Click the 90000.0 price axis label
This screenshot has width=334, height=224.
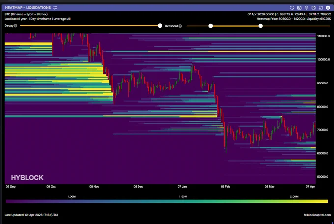(323, 83)
